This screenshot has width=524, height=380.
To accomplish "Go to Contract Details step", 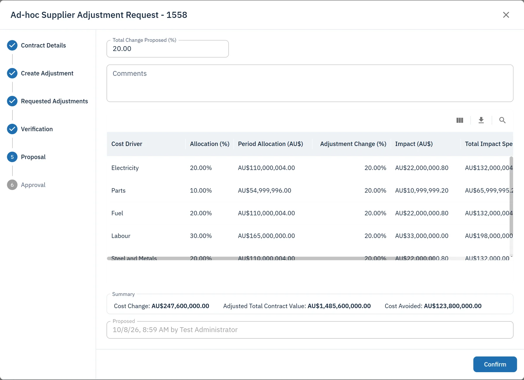I will pyautogui.click(x=43, y=45).
